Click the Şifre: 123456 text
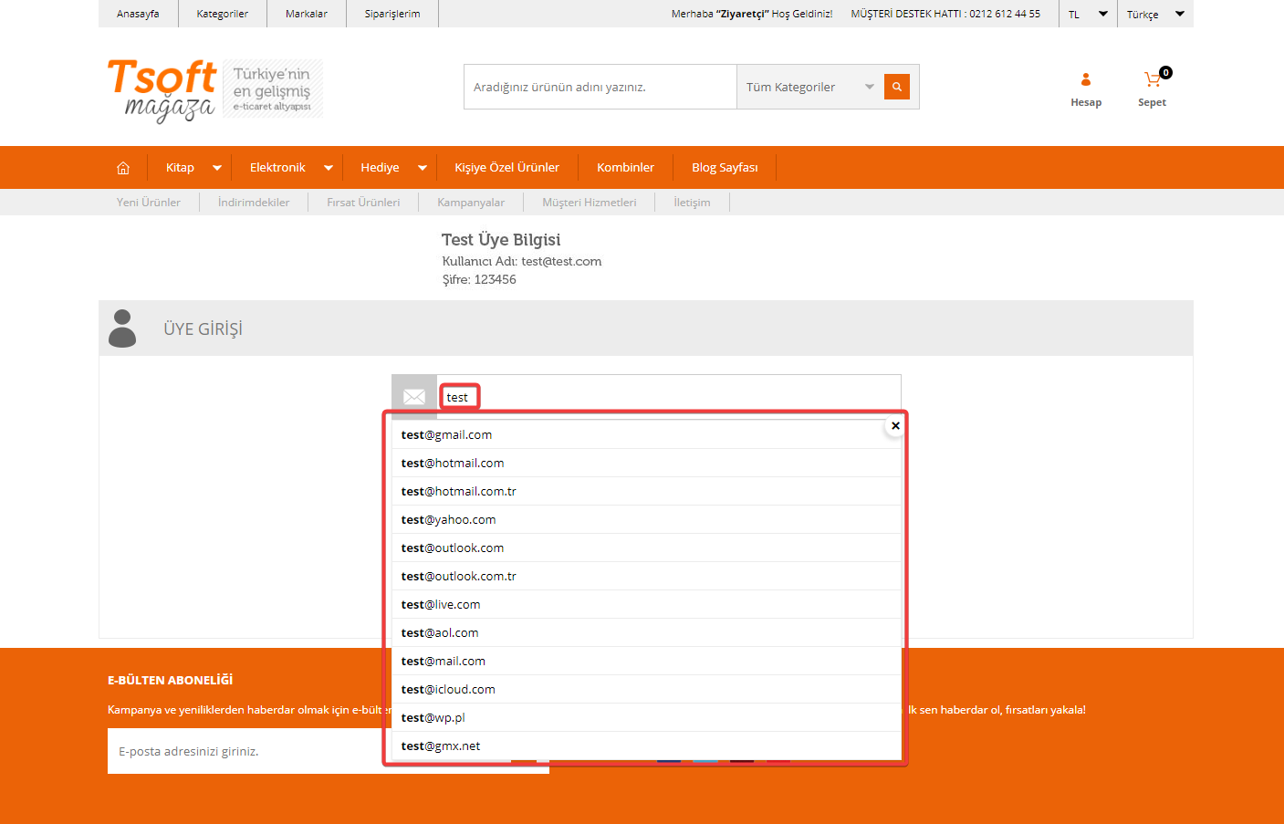 pos(479,280)
